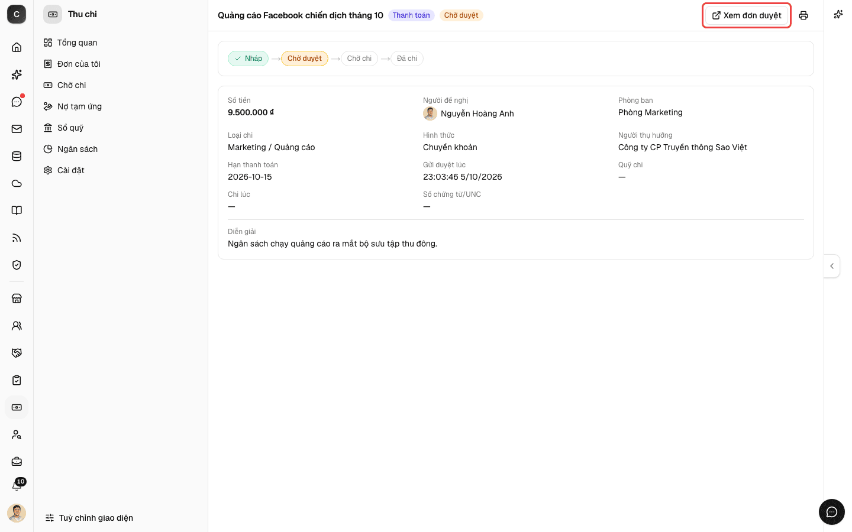This screenshot has width=852, height=532.
Task: Open the chat support bubble button
Action: pyautogui.click(x=832, y=512)
